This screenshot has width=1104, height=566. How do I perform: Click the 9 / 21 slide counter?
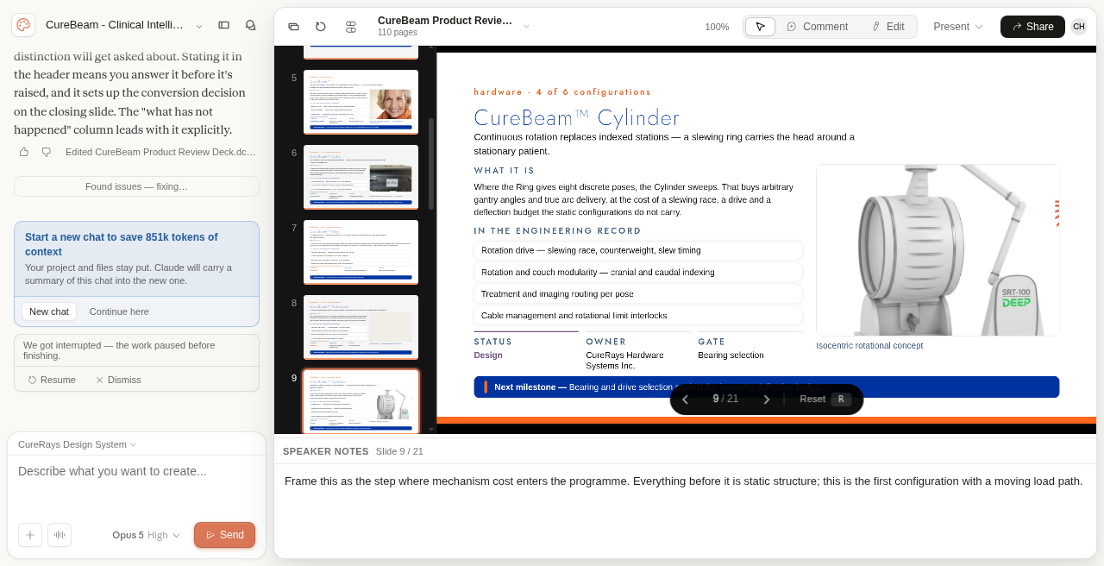pyautogui.click(x=725, y=399)
